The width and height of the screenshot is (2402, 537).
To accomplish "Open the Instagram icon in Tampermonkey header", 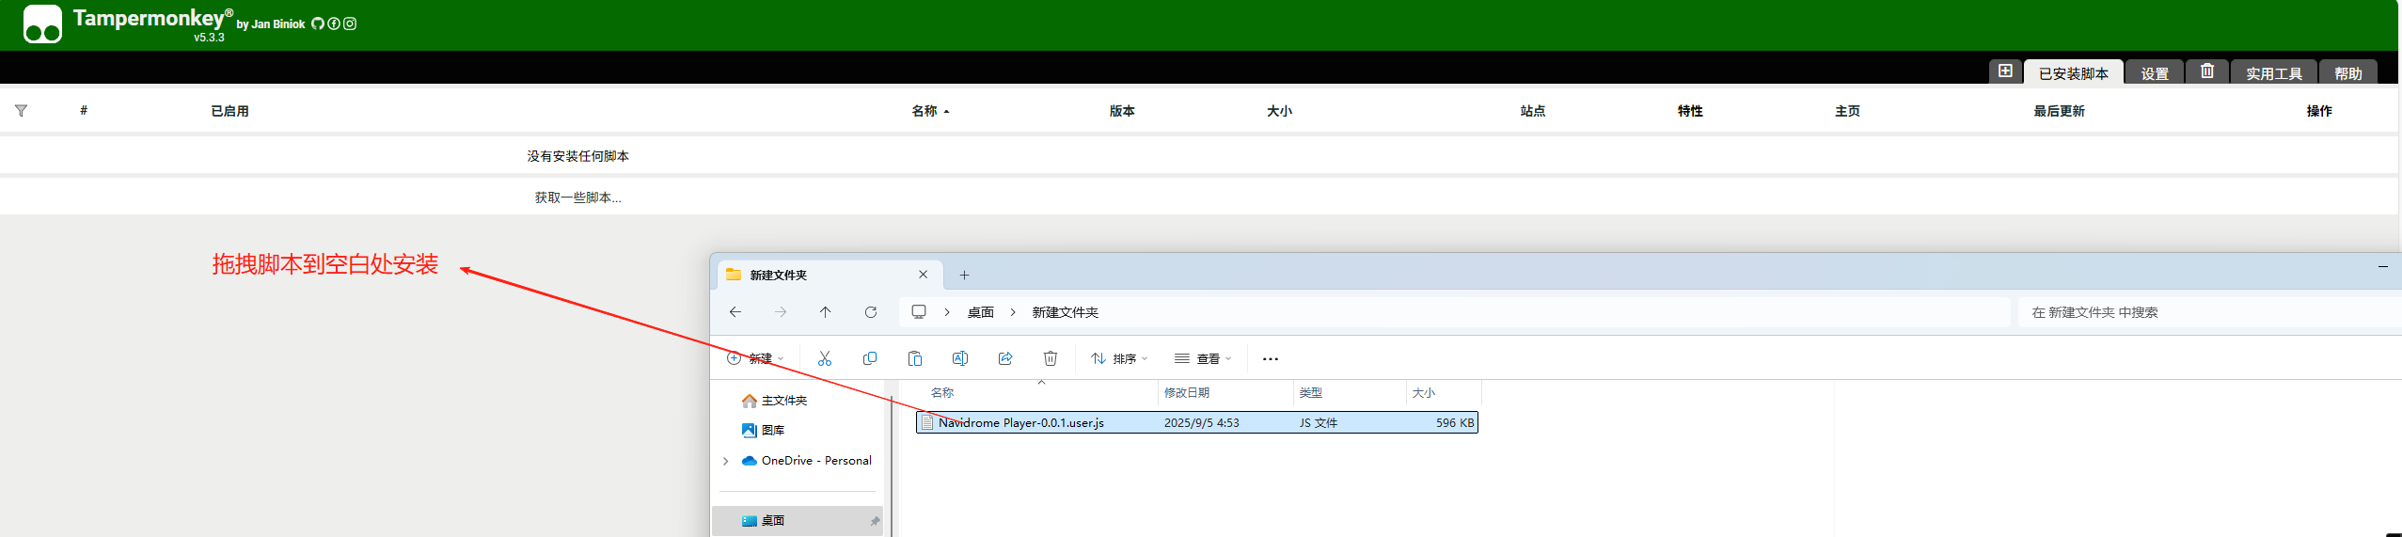I will (x=350, y=24).
